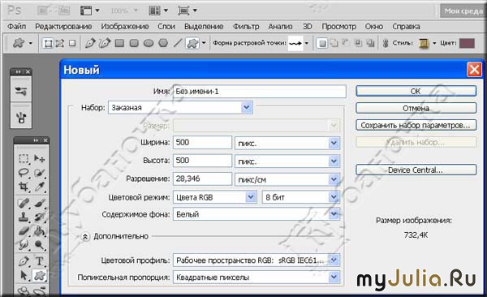Choose the Rectangle shape in options bar

click(119, 43)
